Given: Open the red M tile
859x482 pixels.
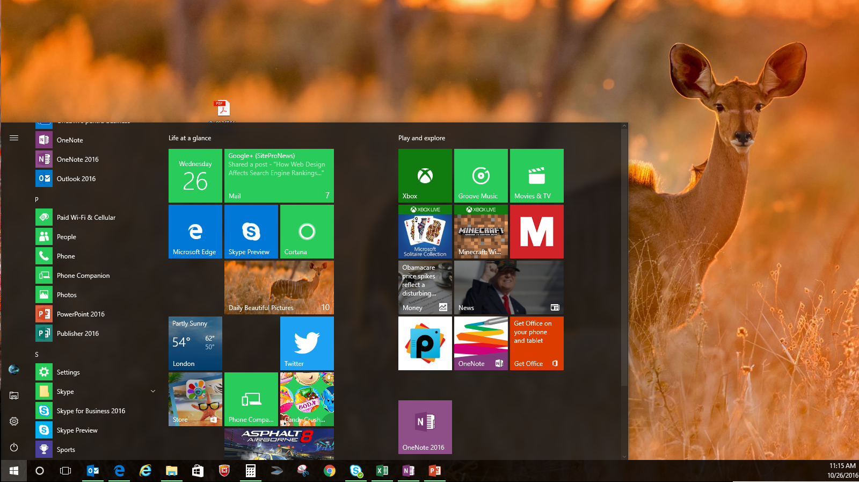Looking at the screenshot, I should 537,232.
